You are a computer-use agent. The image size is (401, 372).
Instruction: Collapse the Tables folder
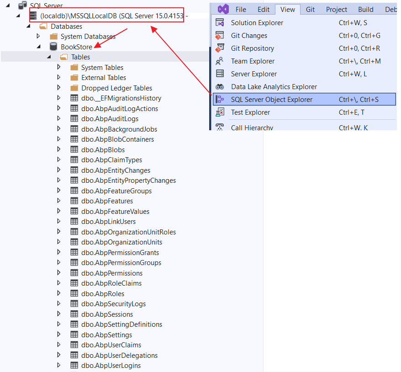pos(49,57)
